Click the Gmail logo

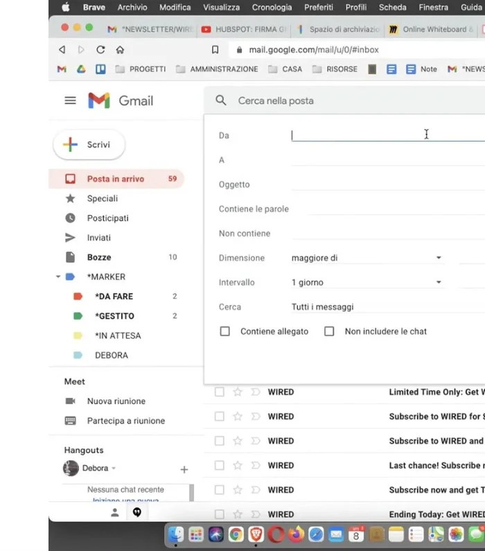point(121,101)
